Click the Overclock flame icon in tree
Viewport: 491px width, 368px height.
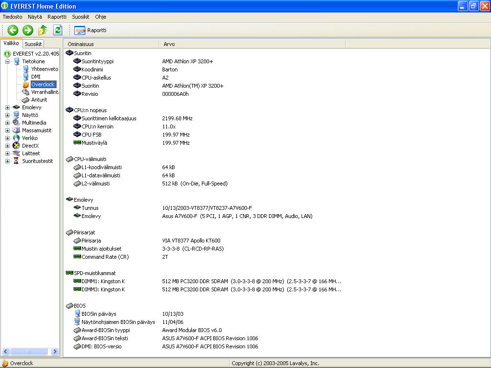pyautogui.click(x=26, y=84)
